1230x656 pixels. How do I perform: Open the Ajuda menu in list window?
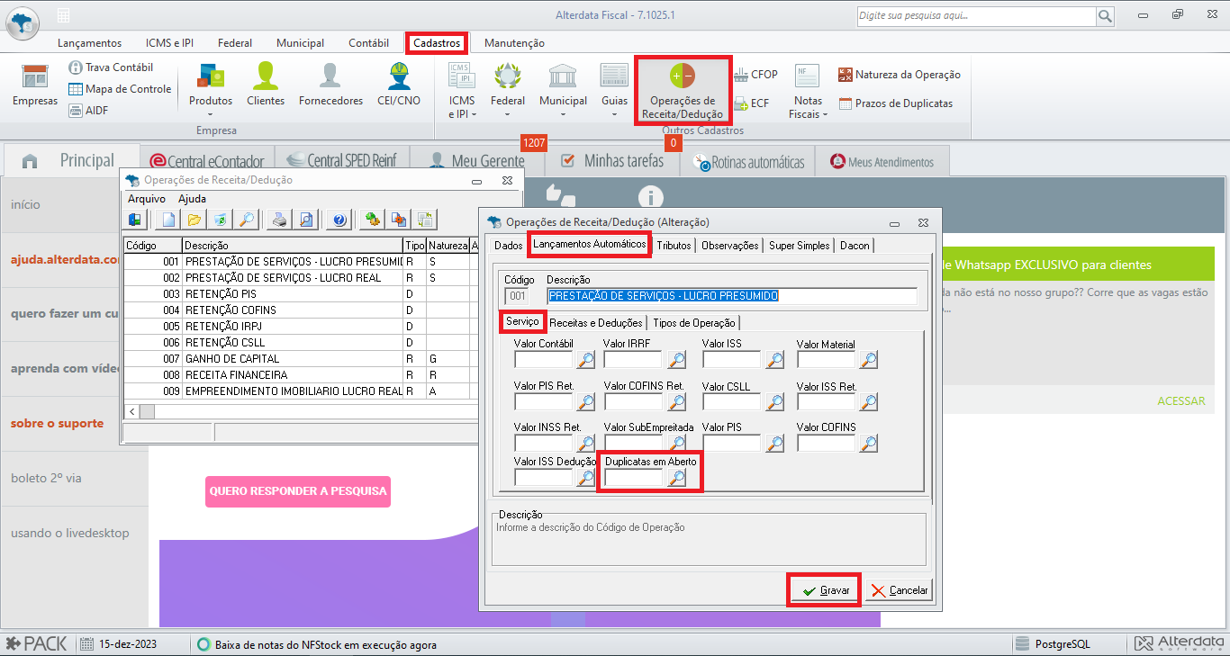[x=192, y=199]
